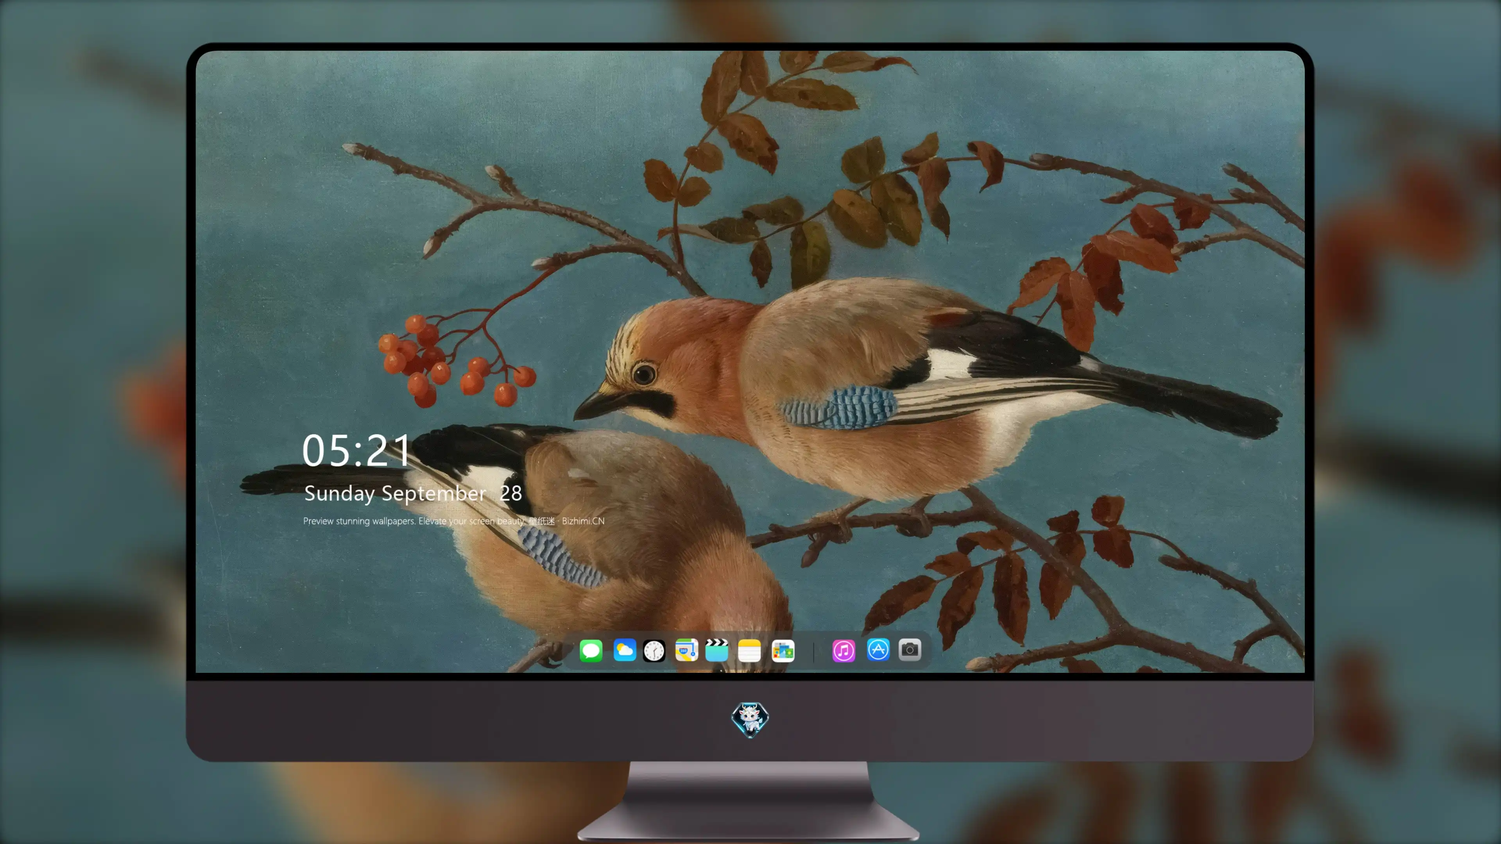Open the Clock app in the dock
Image resolution: width=1501 pixels, height=844 pixels.
tap(654, 651)
